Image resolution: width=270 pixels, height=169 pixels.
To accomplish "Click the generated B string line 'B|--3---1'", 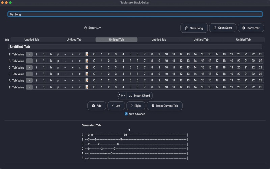I will pyautogui.click(x=135, y=139).
